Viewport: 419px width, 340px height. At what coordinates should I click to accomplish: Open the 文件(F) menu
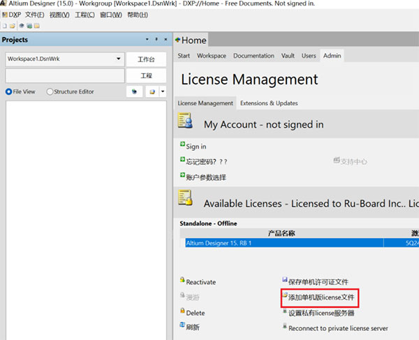click(x=35, y=15)
